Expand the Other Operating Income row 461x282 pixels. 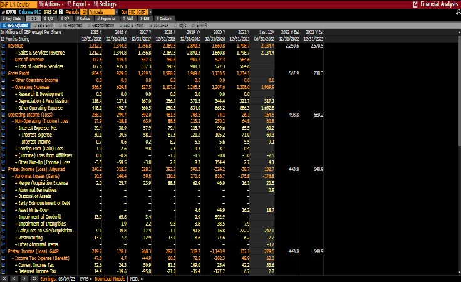point(13,80)
